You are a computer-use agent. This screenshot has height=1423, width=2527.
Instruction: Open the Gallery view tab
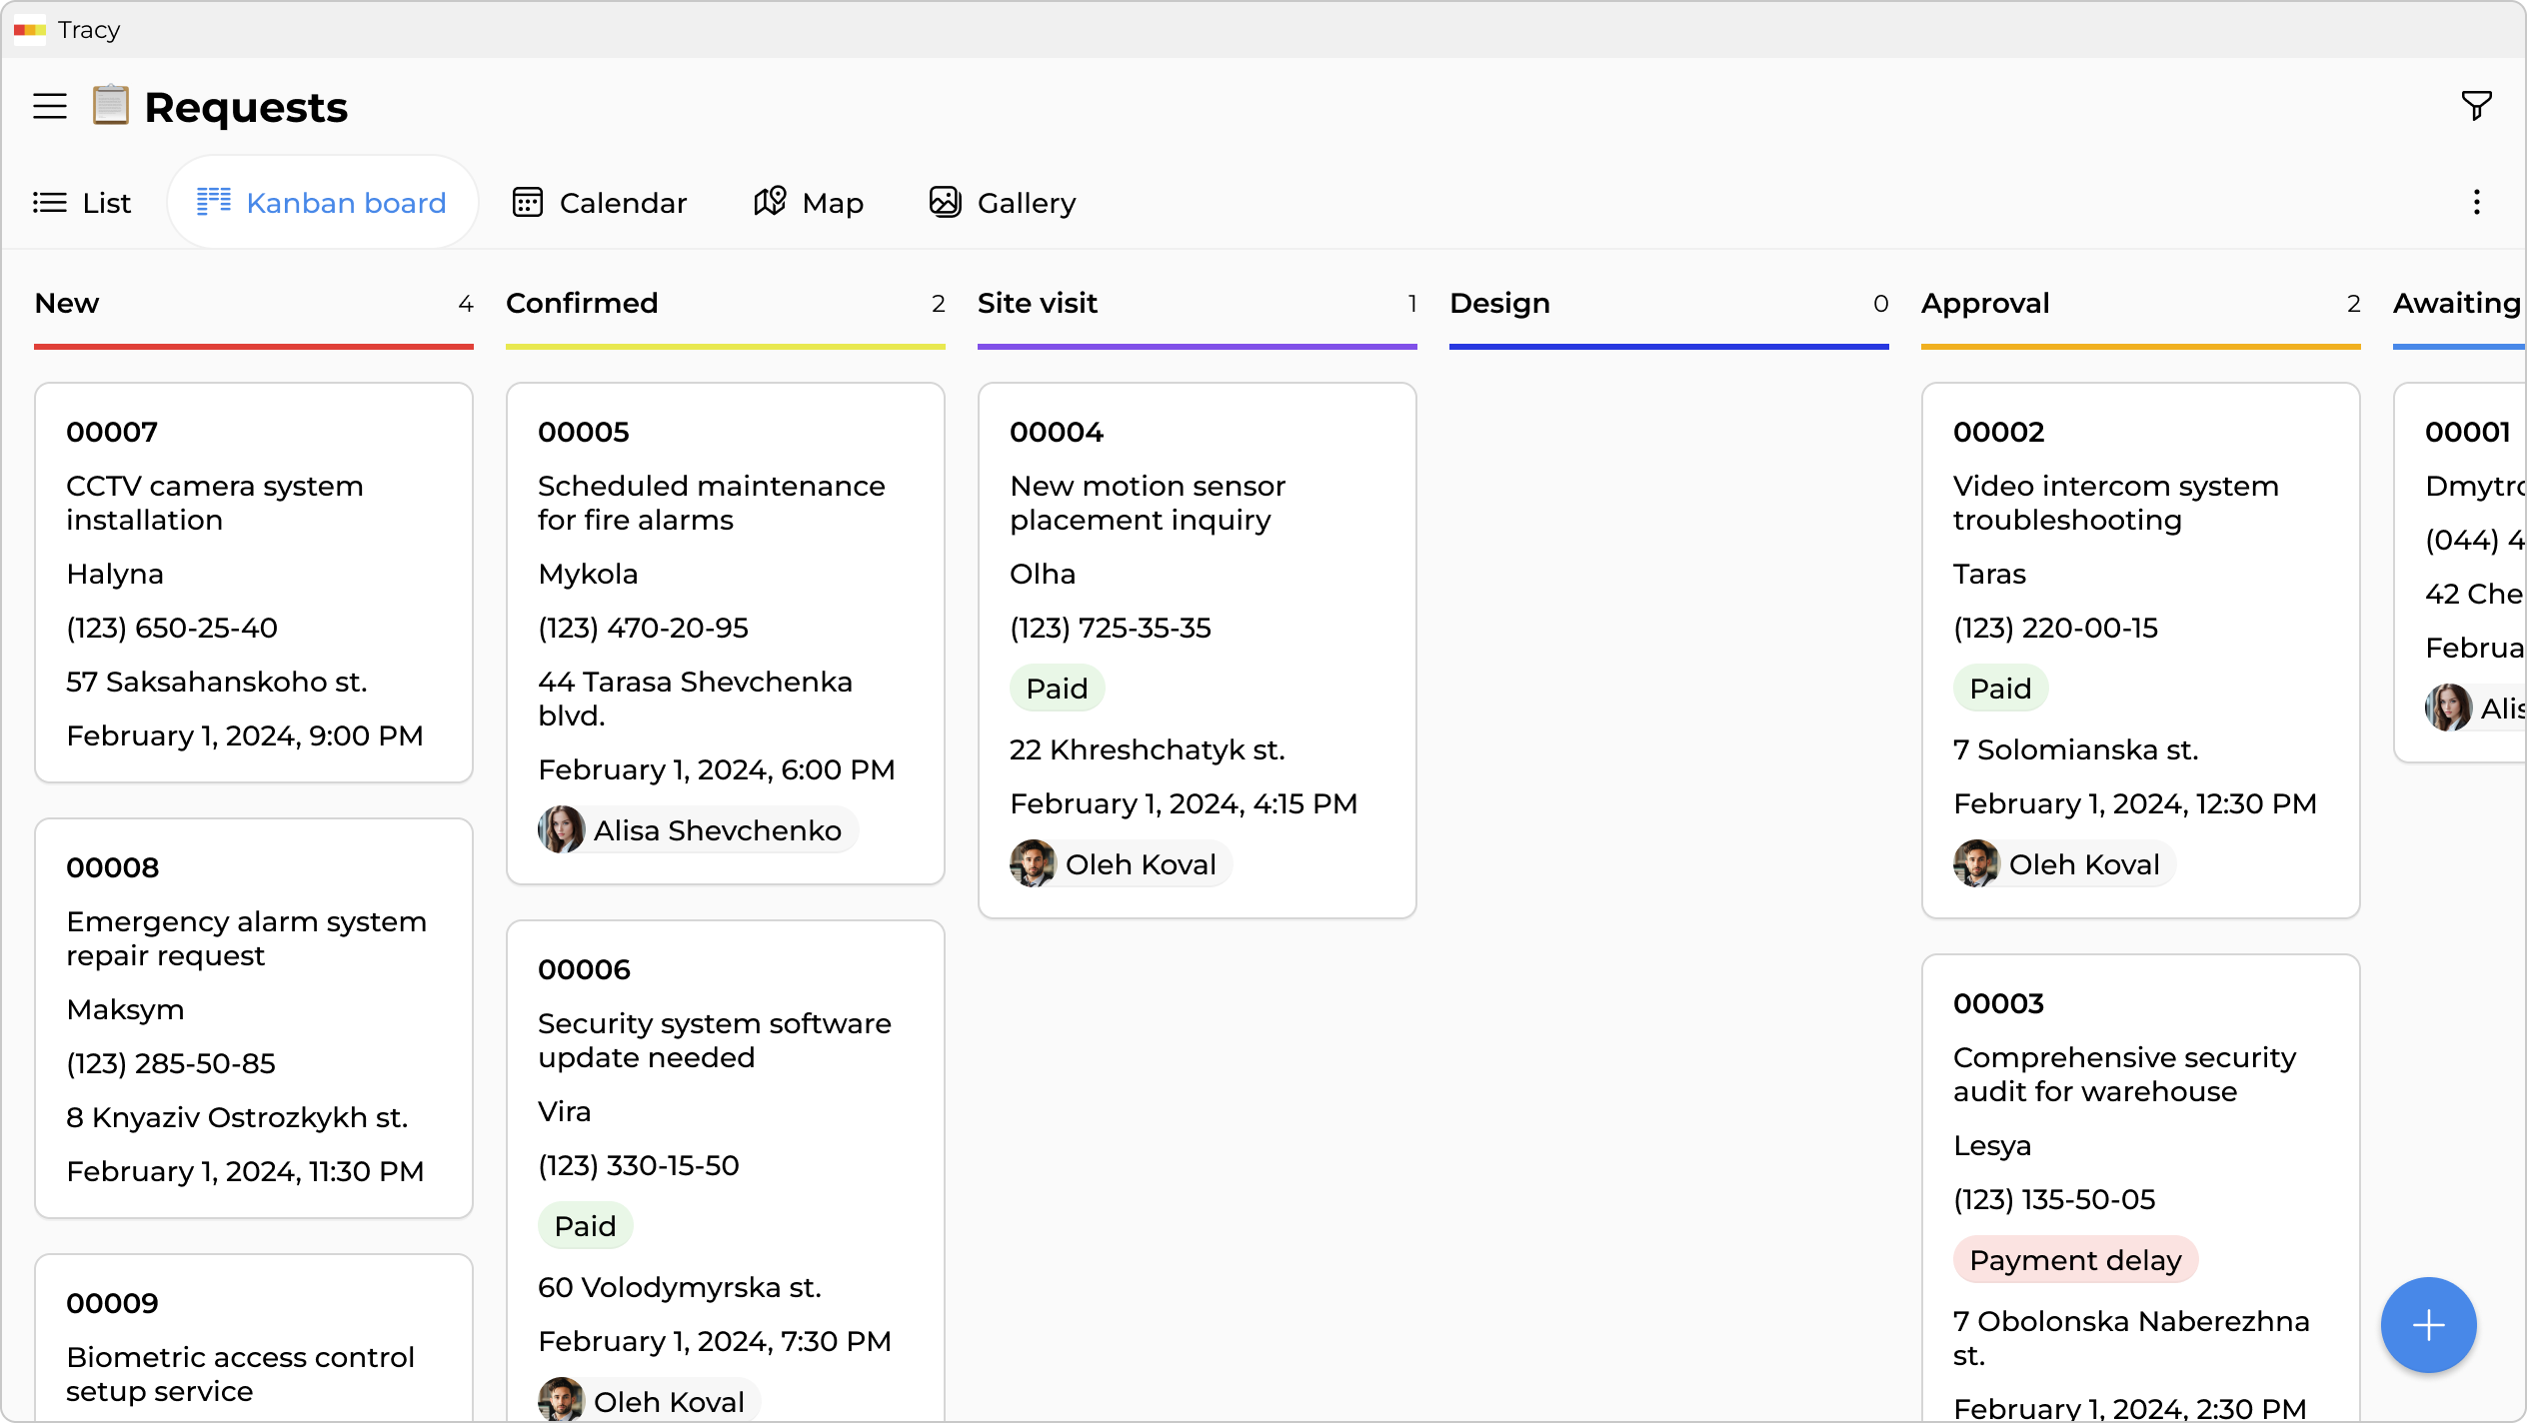click(1003, 203)
